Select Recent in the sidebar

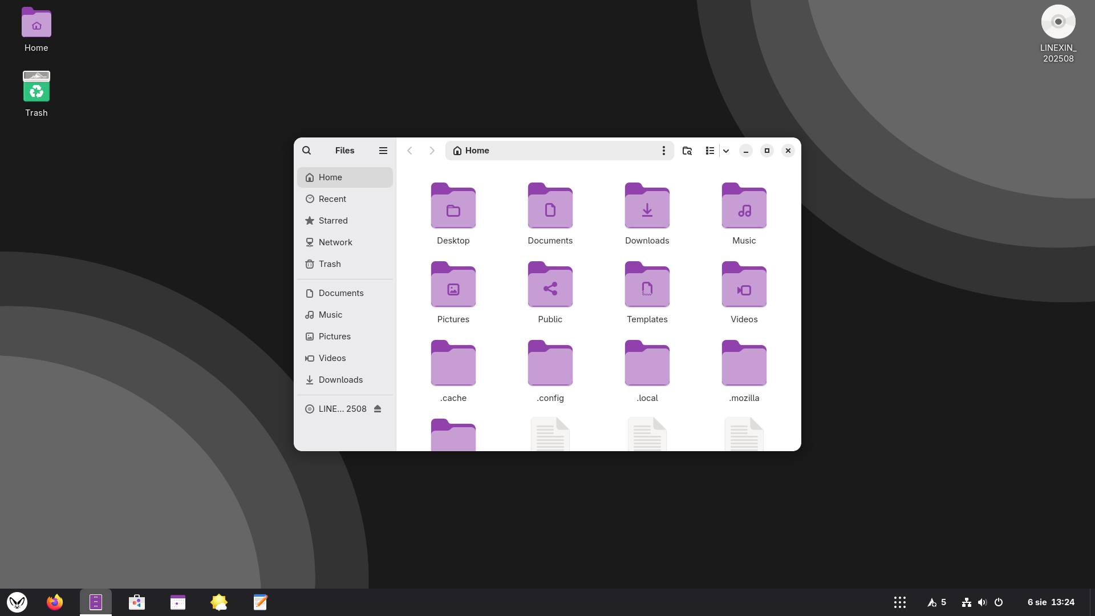[332, 199]
